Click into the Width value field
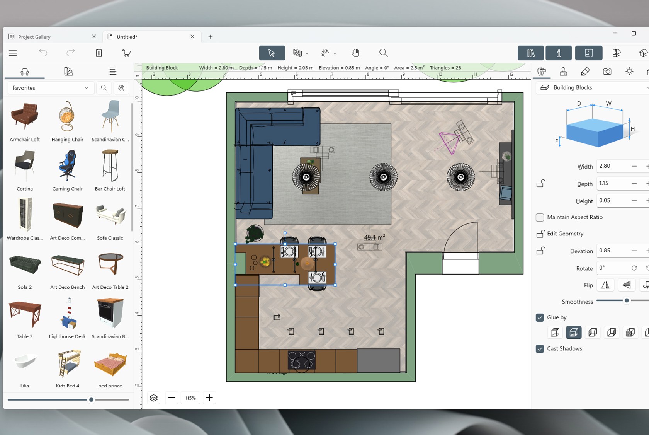 click(x=613, y=166)
